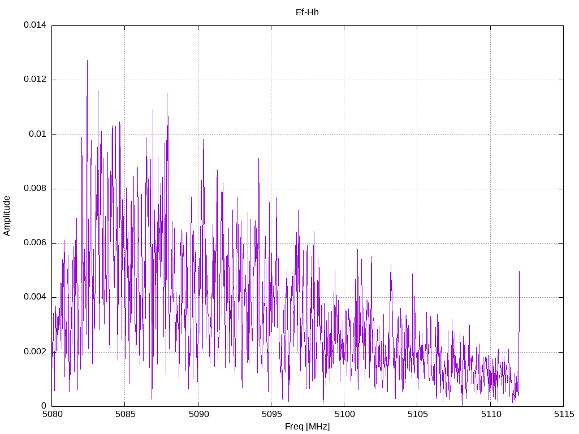Click the 5095 x-axis tick label
The image size is (579, 434).
pyautogui.click(x=271, y=414)
